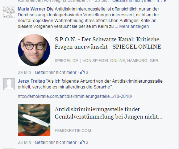Click thumbs-up icon on top partial comment
Image resolution: width=179 pixels, height=149 pixels.
tap(160, 1)
